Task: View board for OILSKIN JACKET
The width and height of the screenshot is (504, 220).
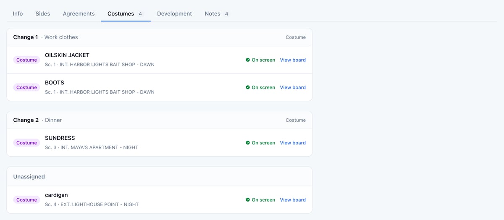Action: (293, 60)
